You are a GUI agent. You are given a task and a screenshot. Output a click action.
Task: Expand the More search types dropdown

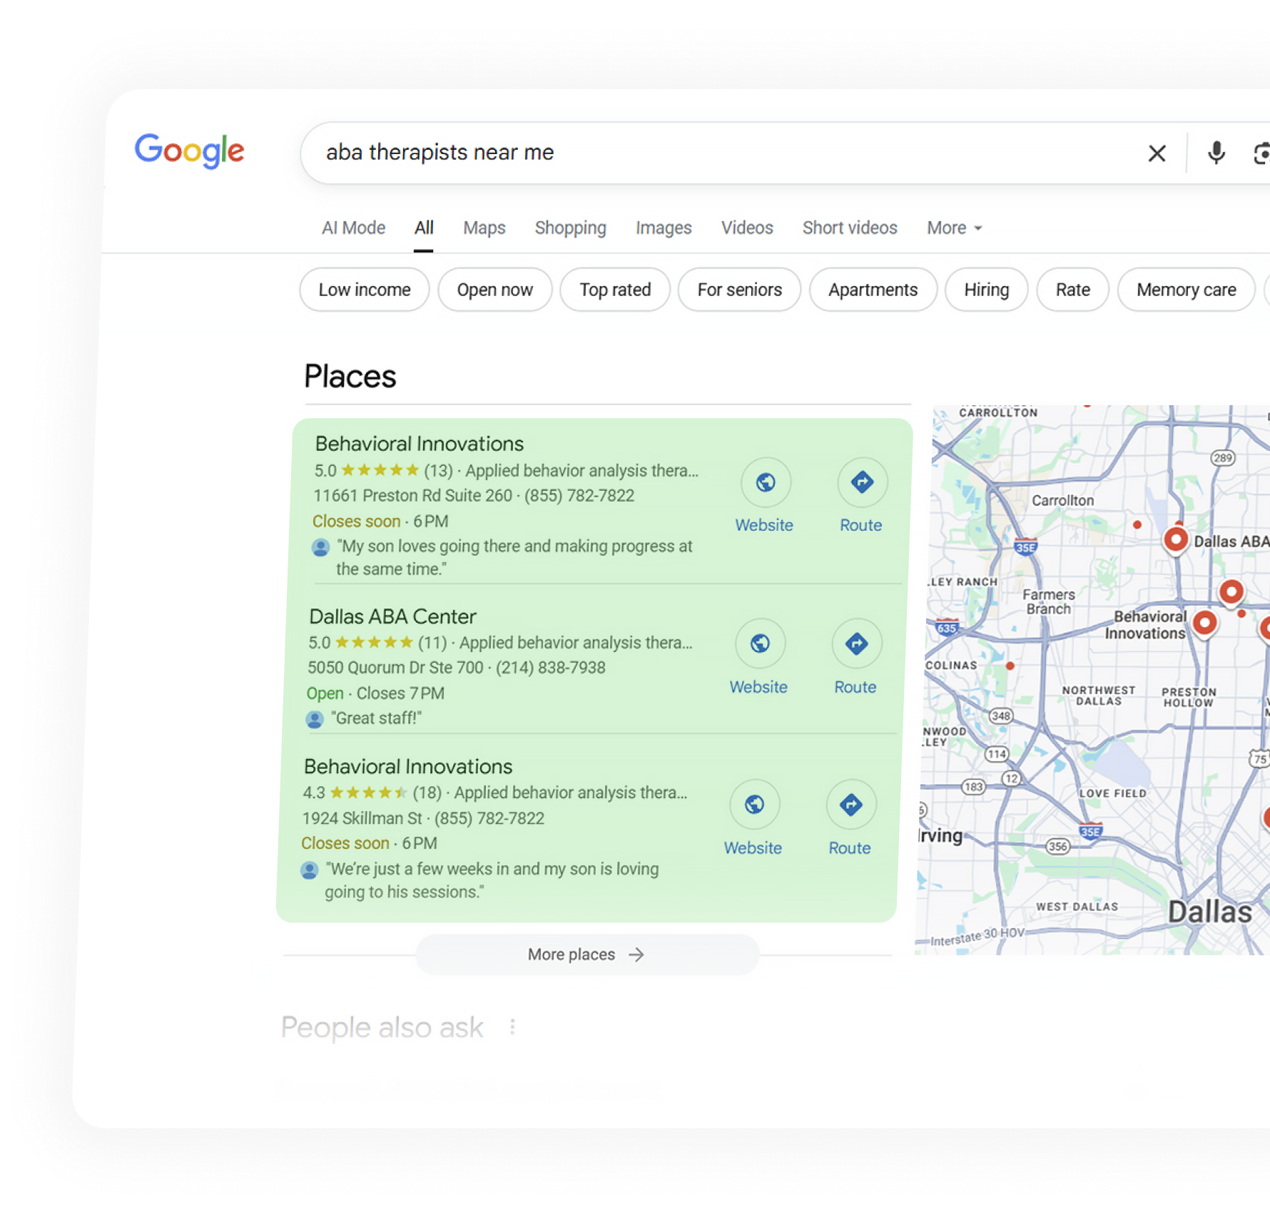pyautogui.click(x=954, y=228)
